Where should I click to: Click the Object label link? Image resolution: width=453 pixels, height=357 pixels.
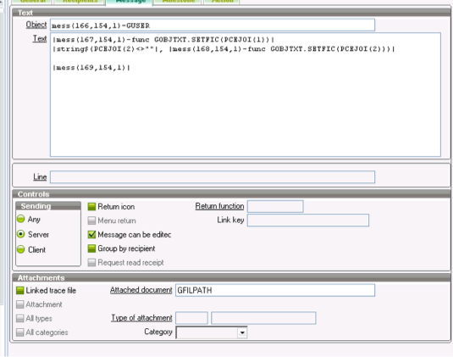coord(36,25)
